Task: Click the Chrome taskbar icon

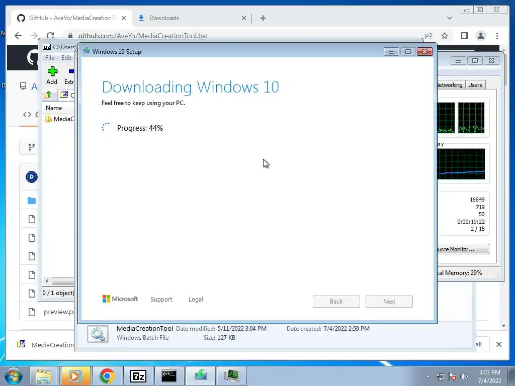Action: click(x=107, y=376)
